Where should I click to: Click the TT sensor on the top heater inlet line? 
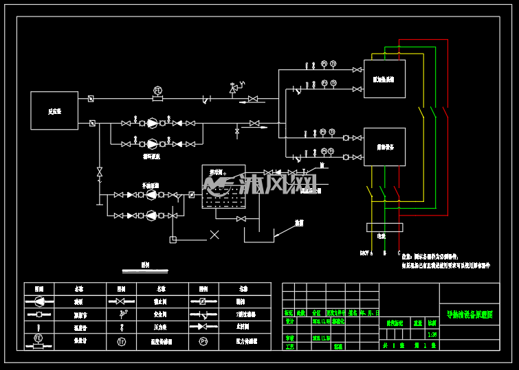point(333,63)
